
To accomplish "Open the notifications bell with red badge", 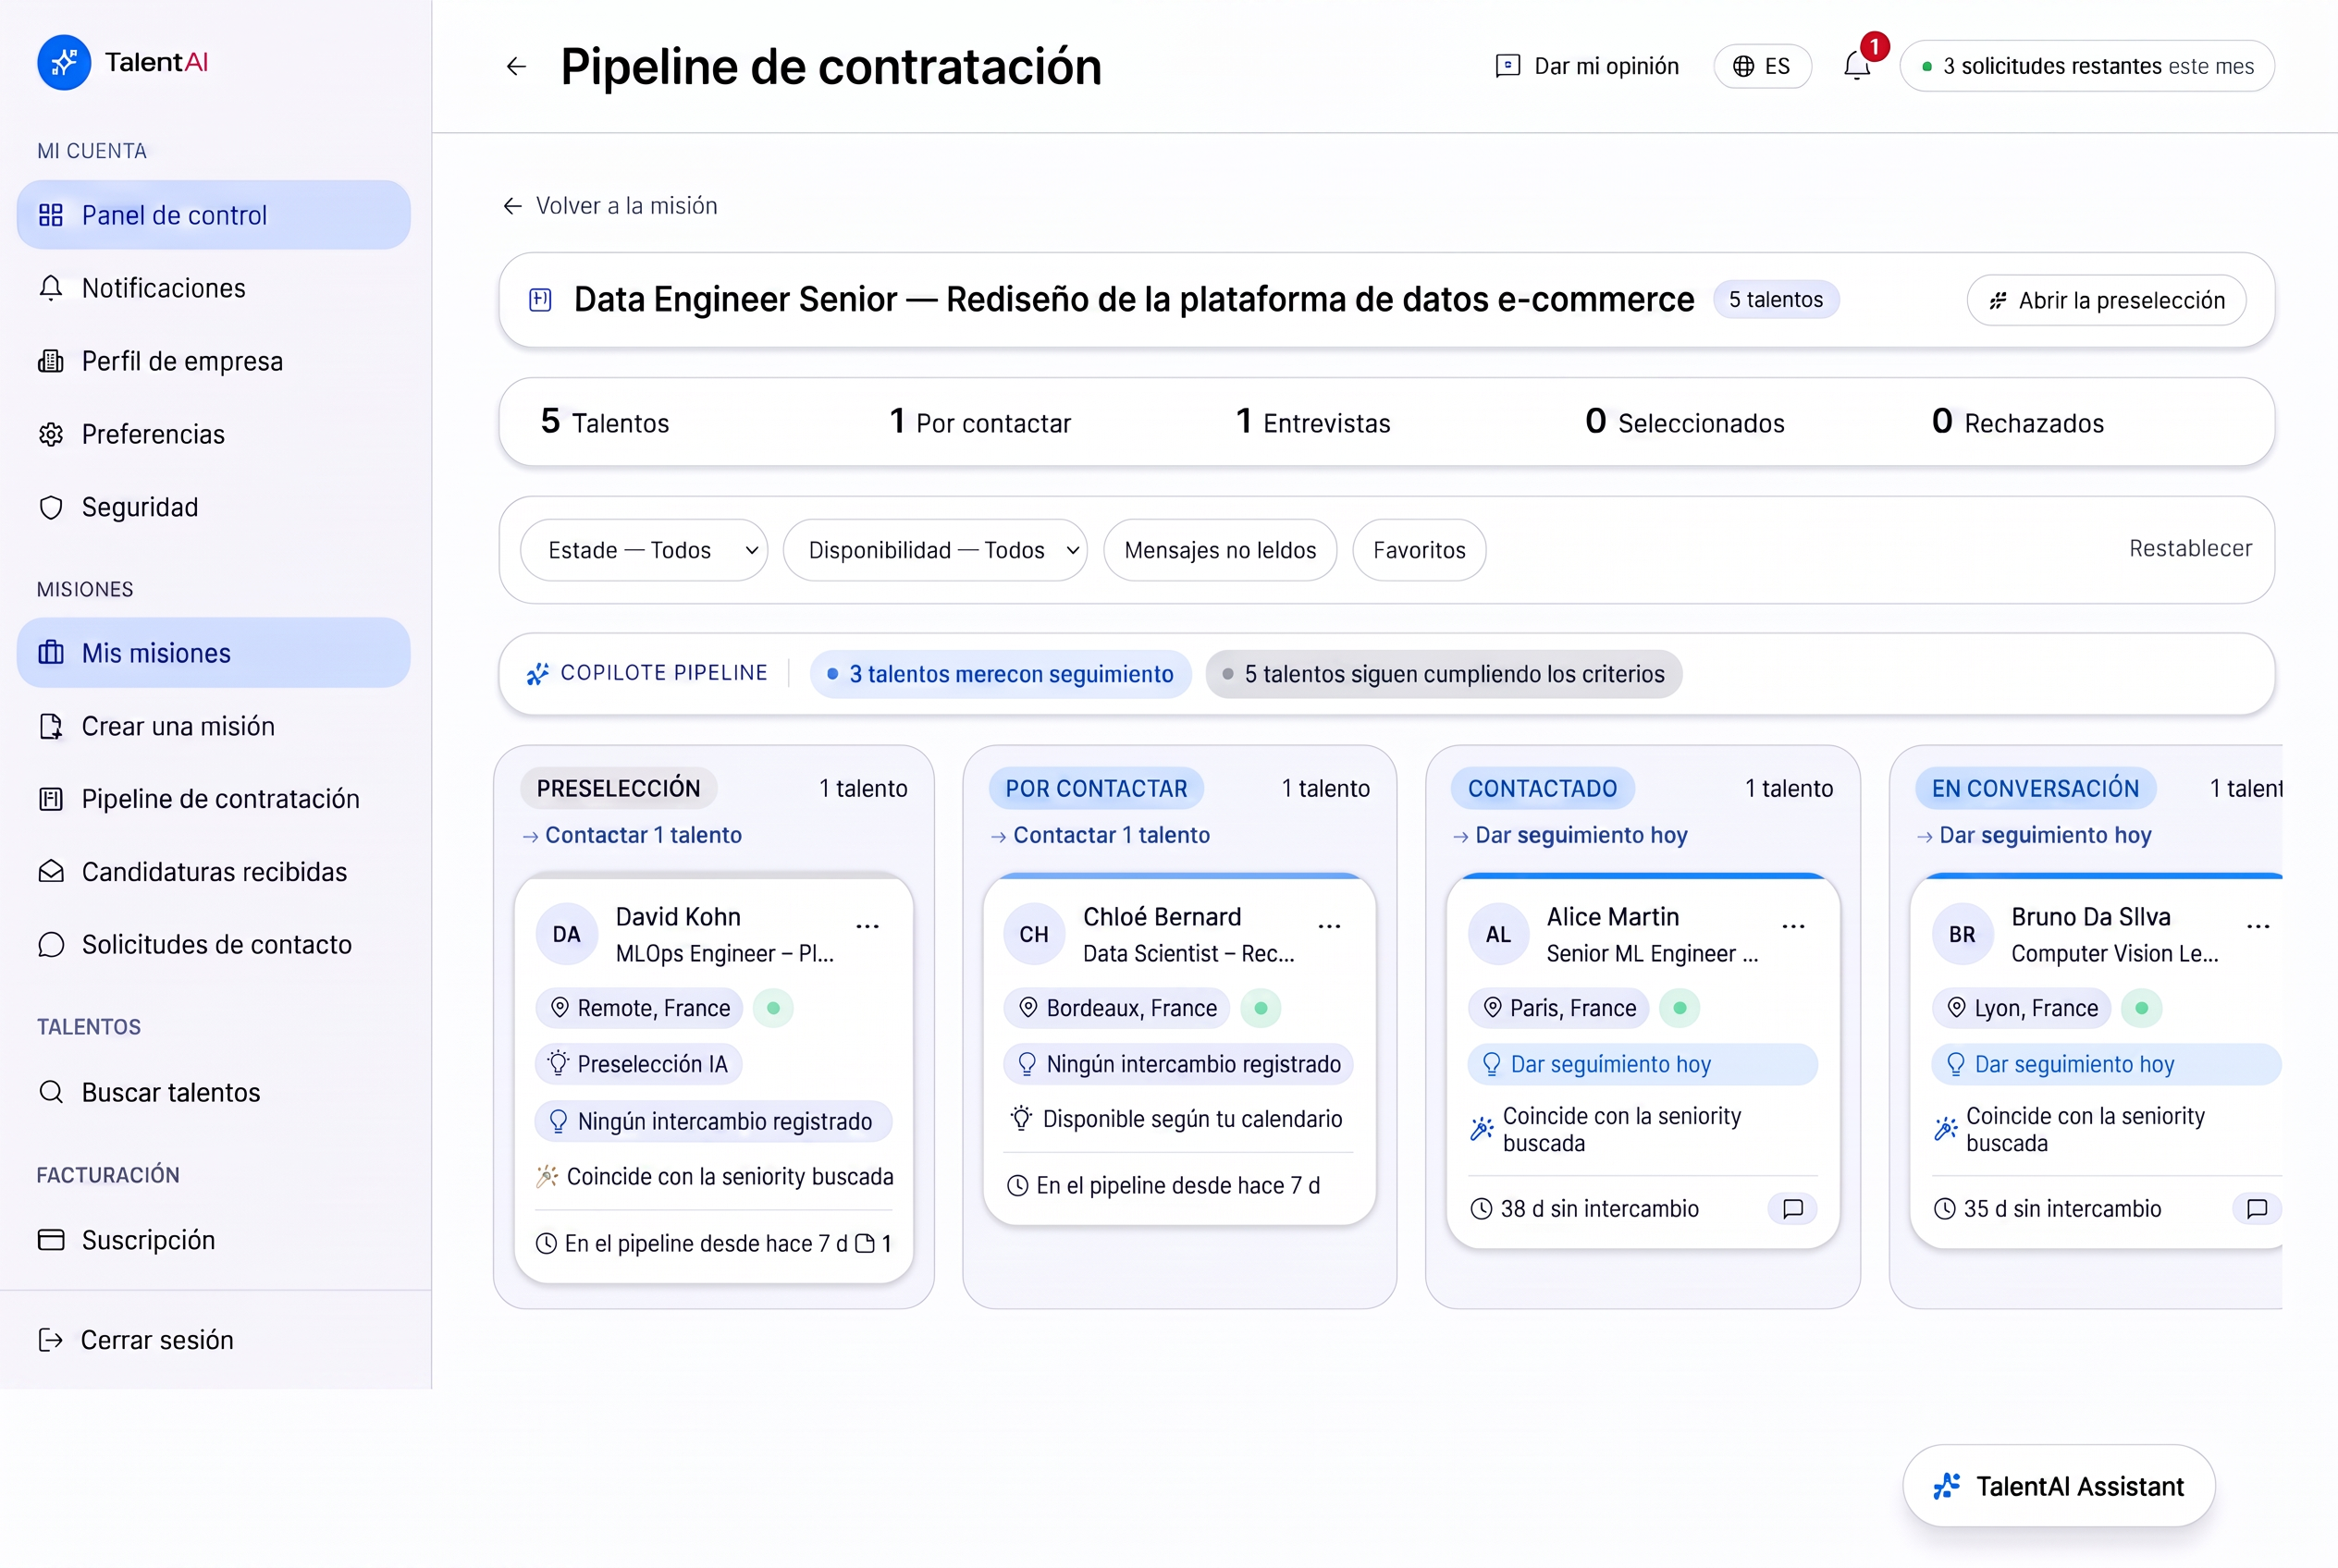I will 1858,65.
